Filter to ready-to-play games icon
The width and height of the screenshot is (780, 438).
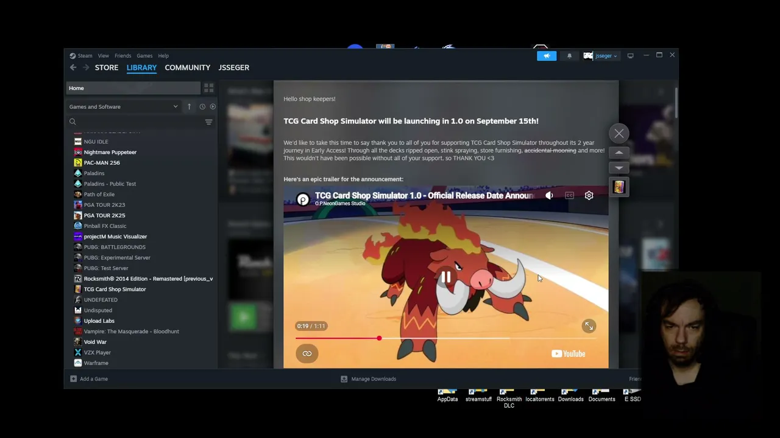[213, 106]
